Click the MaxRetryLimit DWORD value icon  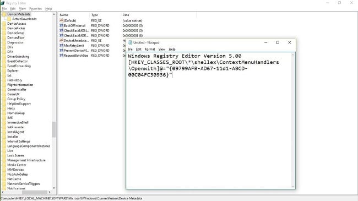point(61,46)
